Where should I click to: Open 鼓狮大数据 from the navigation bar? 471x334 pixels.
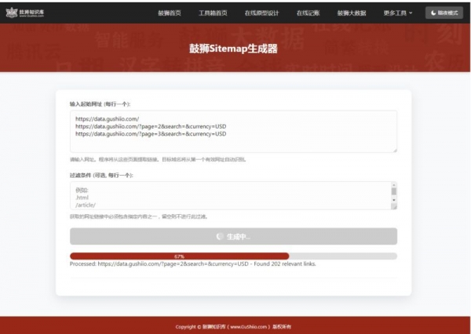tap(352, 13)
